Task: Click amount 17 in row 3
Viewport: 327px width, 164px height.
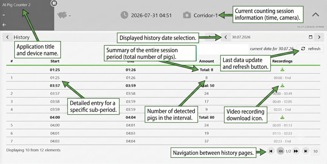Action: point(207,101)
